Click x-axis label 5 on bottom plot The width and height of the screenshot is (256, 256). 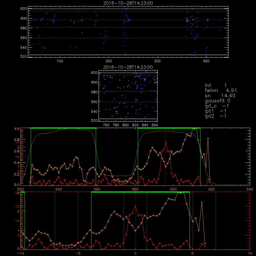coord(193,253)
